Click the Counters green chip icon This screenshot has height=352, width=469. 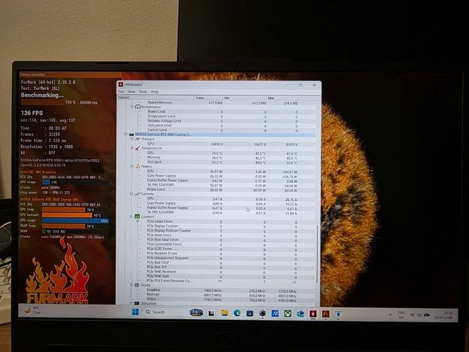[137, 216]
